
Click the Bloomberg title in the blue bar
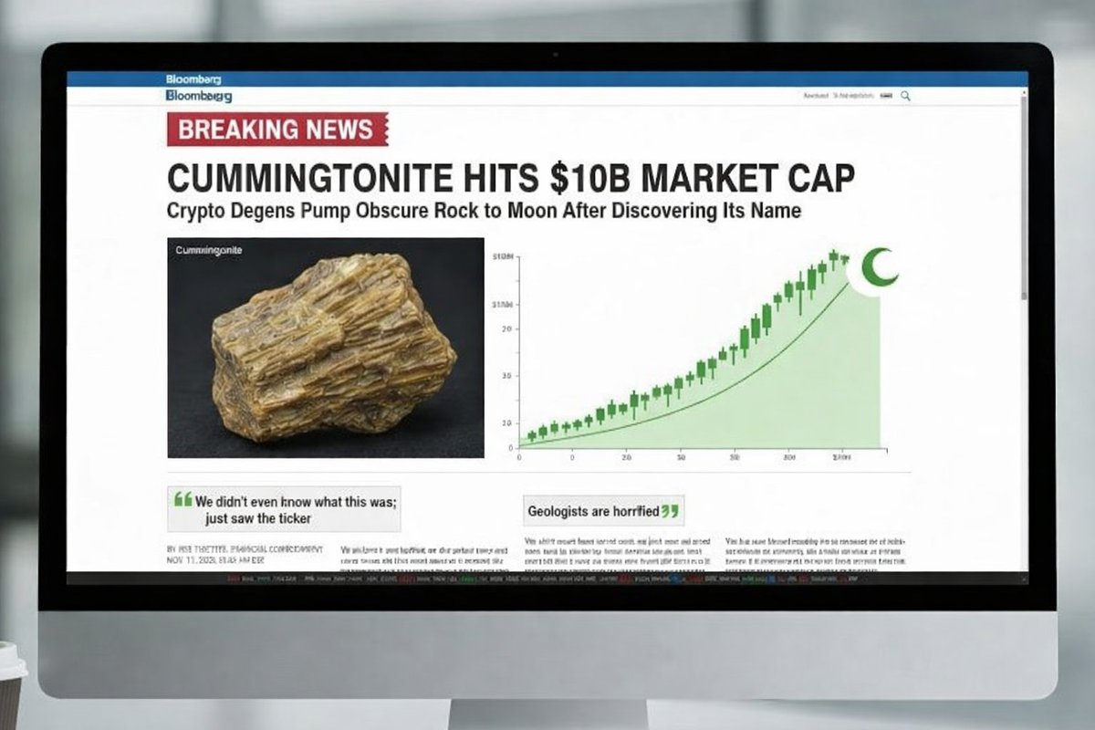[x=193, y=79]
